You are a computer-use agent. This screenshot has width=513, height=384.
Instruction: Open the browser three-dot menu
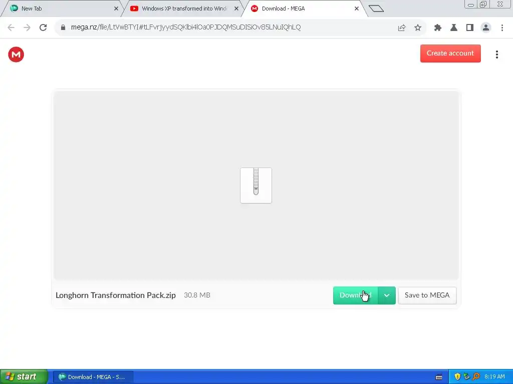pyautogui.click(x=502, y=28)
